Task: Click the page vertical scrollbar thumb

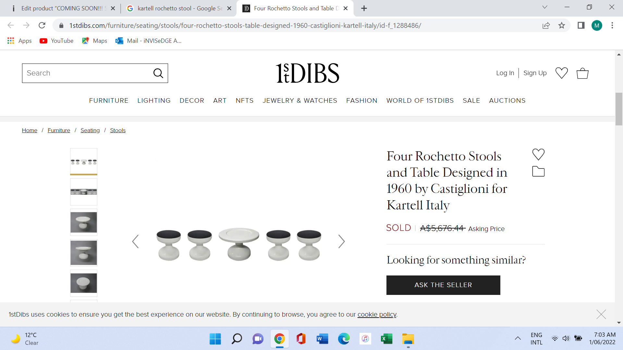Action: 619,109
